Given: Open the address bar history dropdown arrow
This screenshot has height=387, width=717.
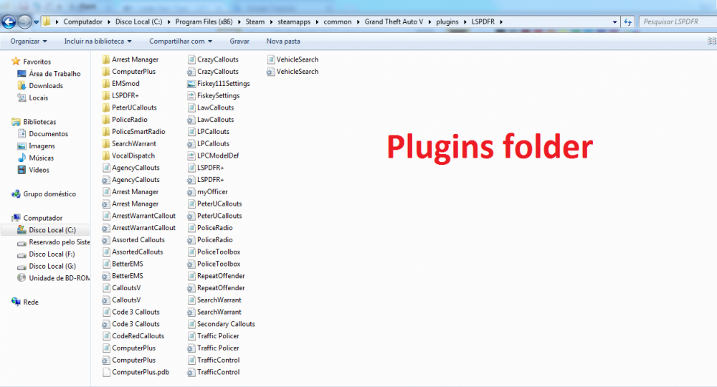Looking at the screenshot, I should [614, 22].
